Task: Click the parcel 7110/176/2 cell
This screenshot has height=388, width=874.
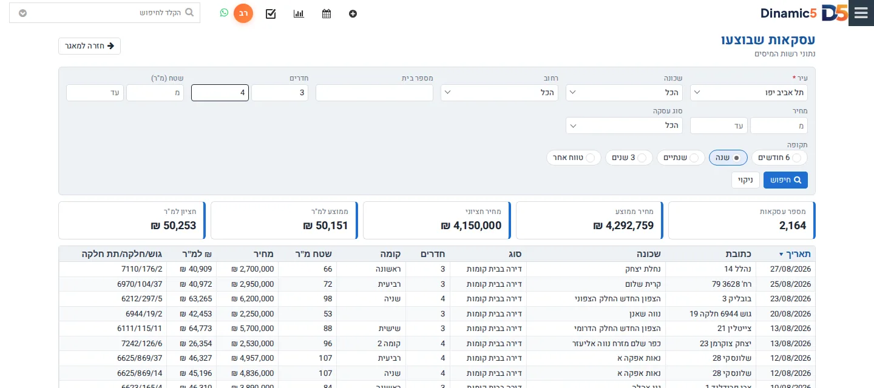Action: 113,269
